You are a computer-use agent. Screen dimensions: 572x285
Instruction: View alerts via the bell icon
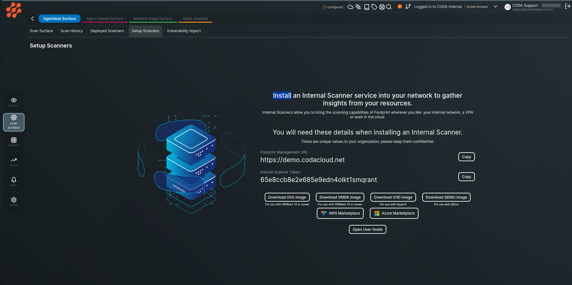point(13,181)
